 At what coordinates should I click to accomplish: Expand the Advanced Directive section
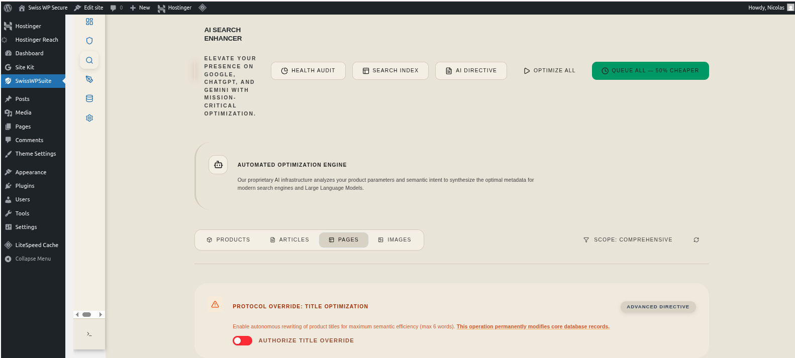click(x=658, y=307)
